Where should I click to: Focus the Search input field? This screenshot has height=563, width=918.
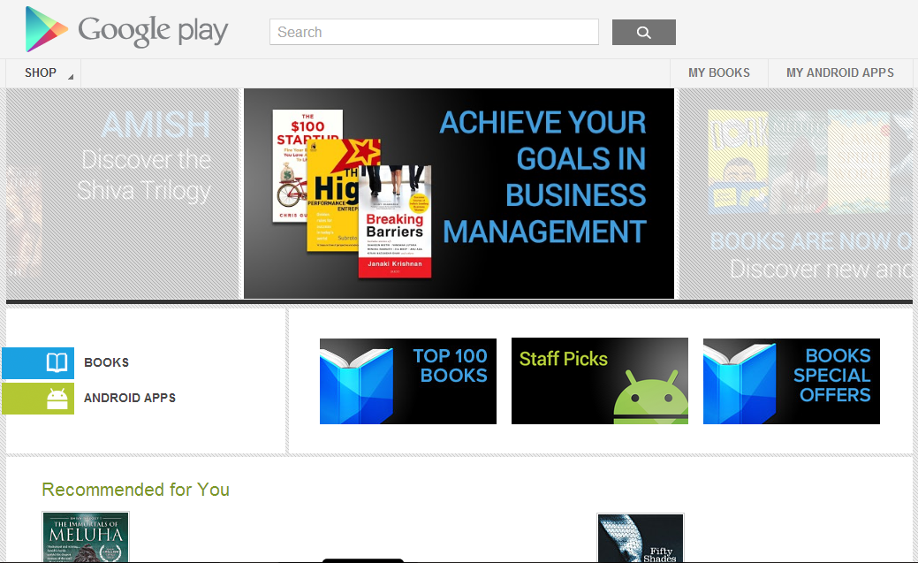tap(434, 32)
